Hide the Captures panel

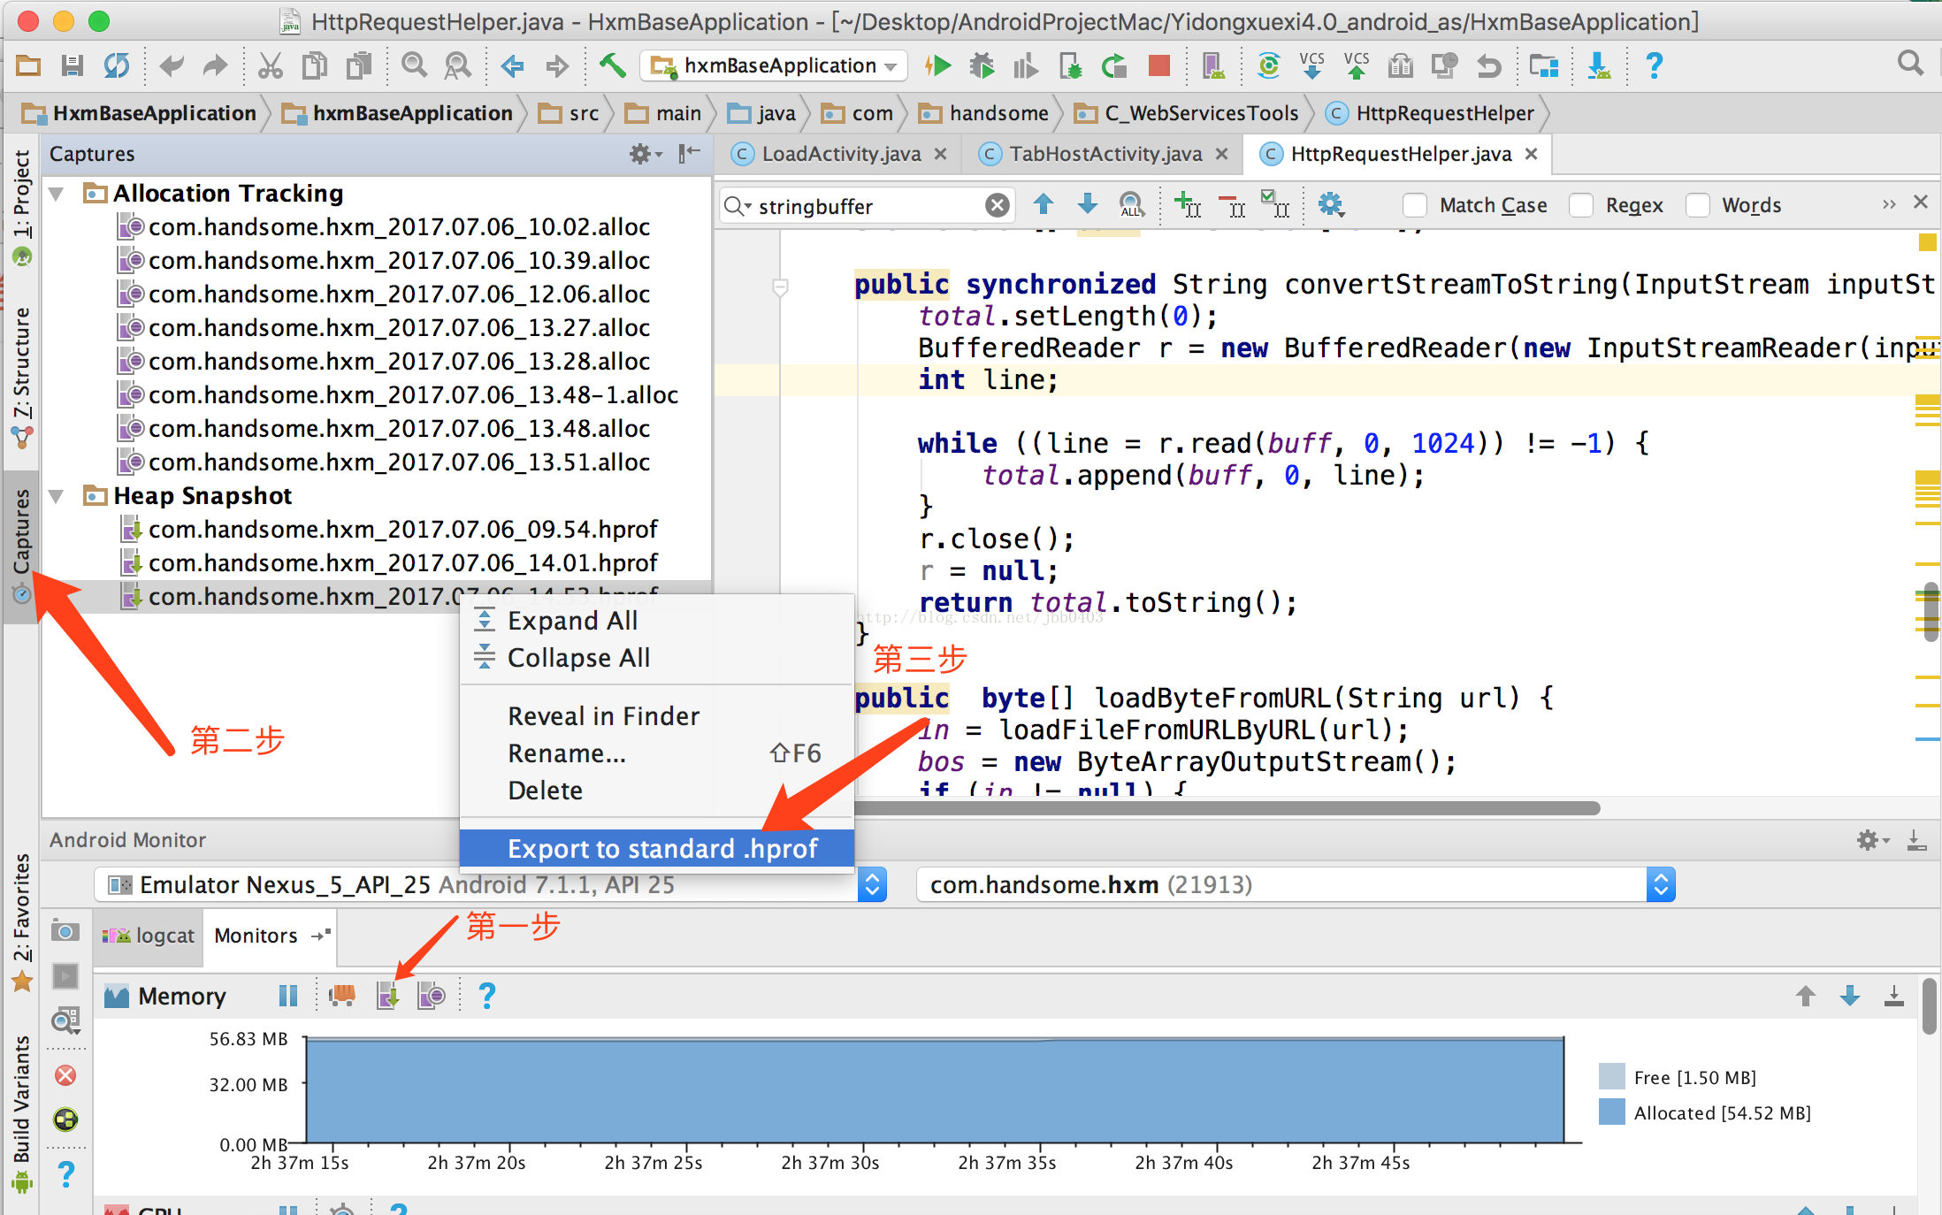[x=690, y=154]
